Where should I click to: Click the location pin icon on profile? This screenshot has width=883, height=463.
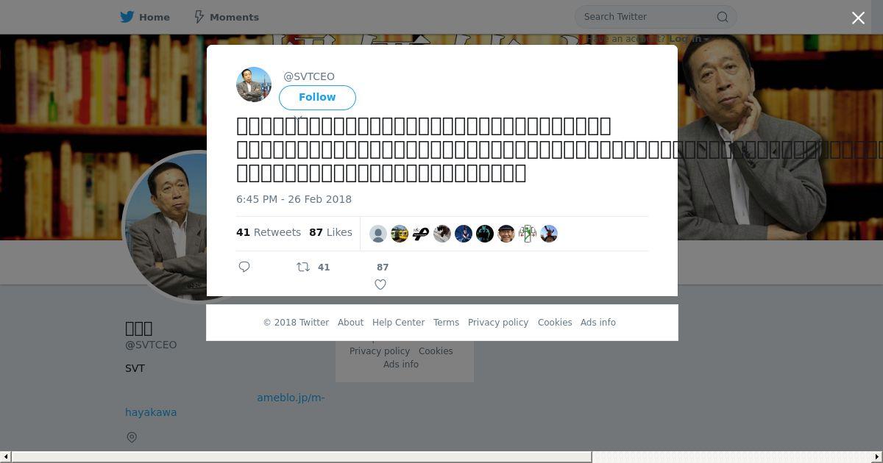tap(132, 437)
